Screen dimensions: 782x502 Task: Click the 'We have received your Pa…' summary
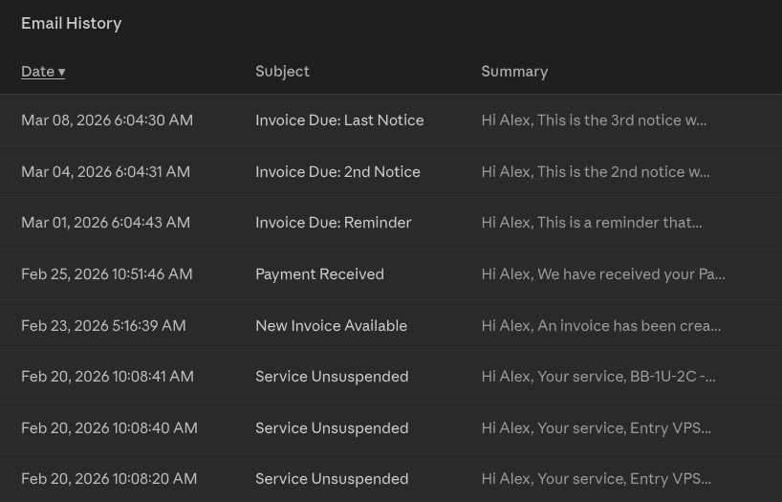pos(602,274)
